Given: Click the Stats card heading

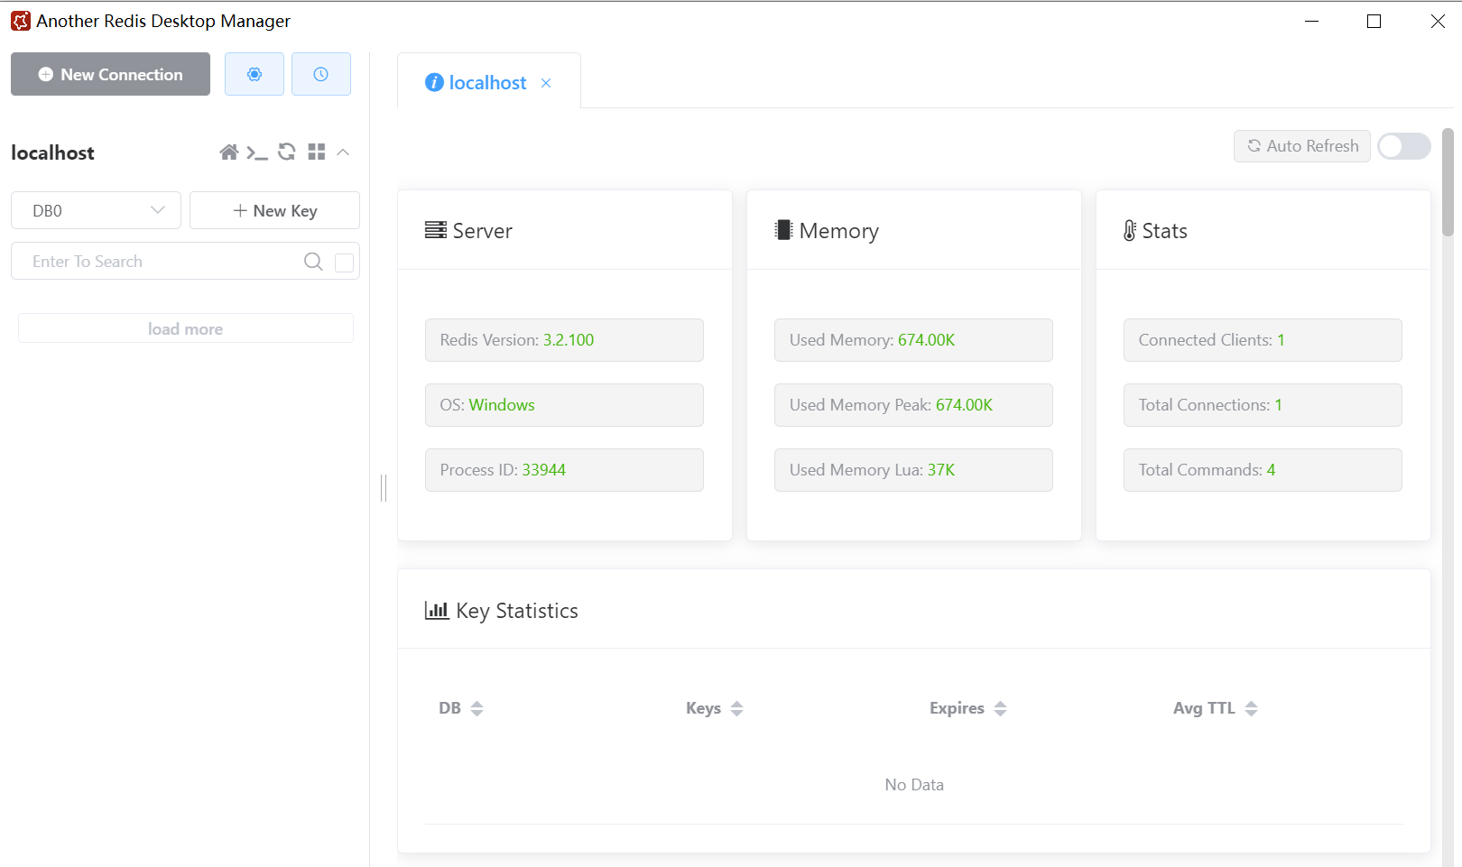Looking at the screenshot, I should [1155, 231].
